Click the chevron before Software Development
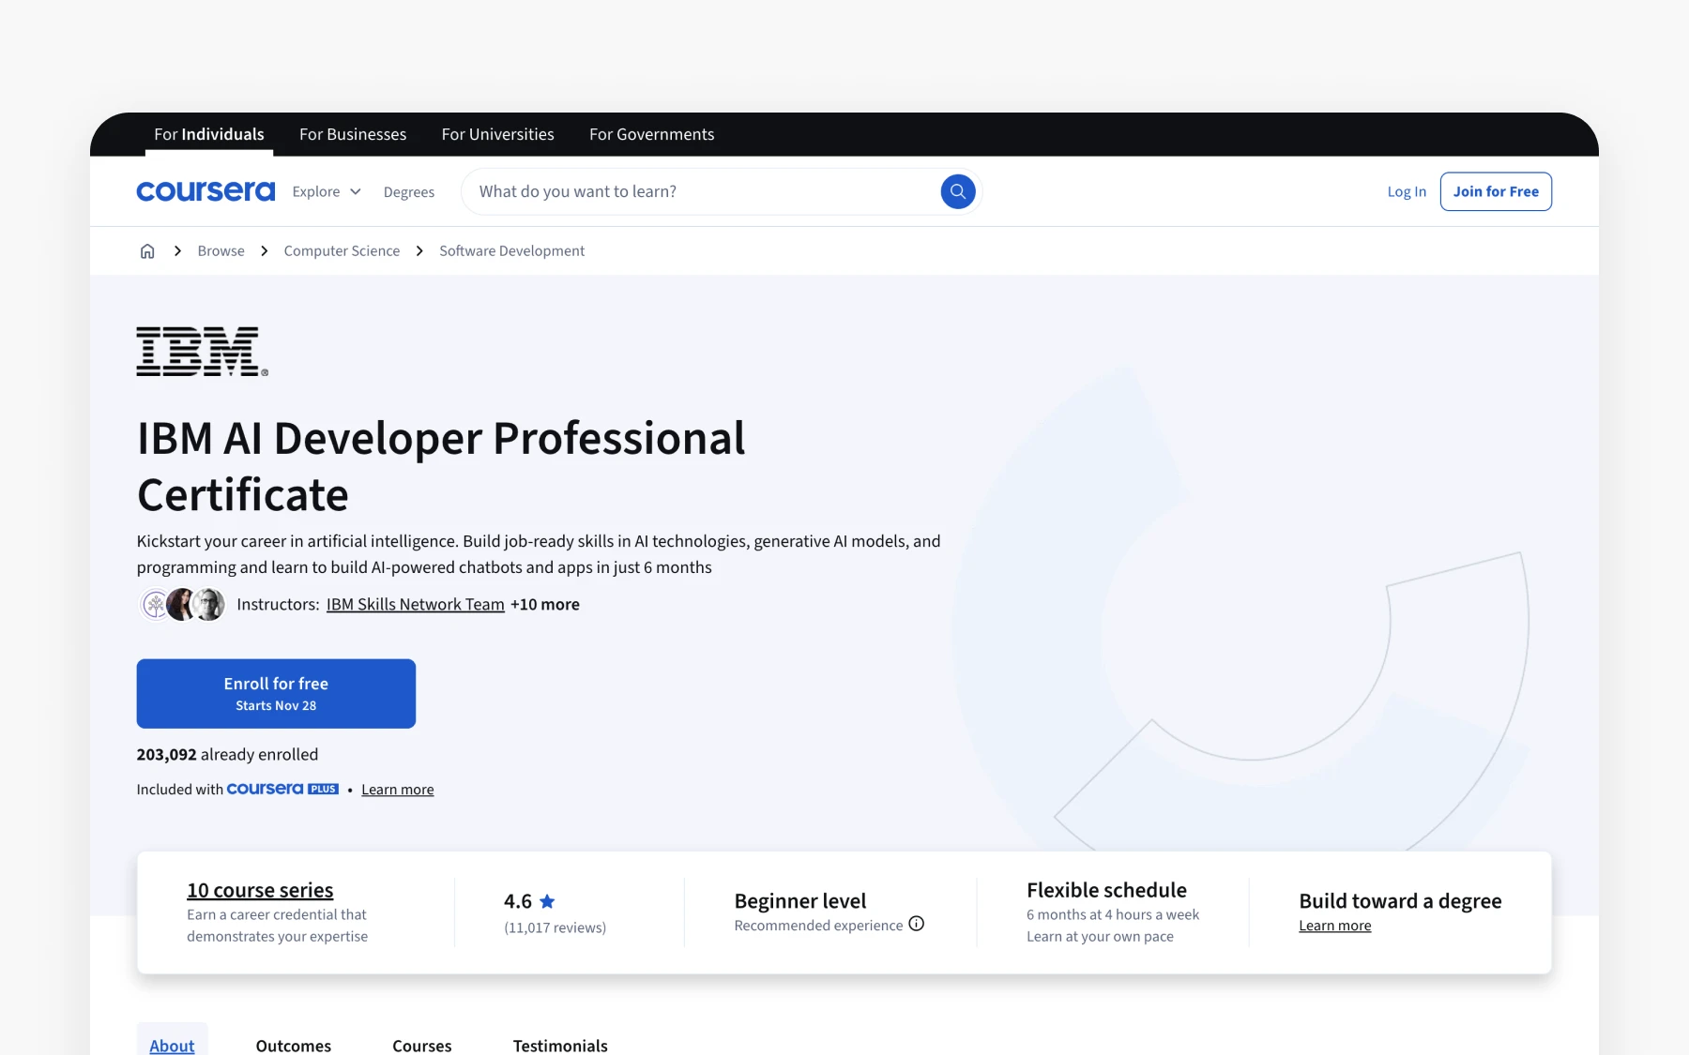Viewport: 1689px width, 1055px height. [419, 250]
